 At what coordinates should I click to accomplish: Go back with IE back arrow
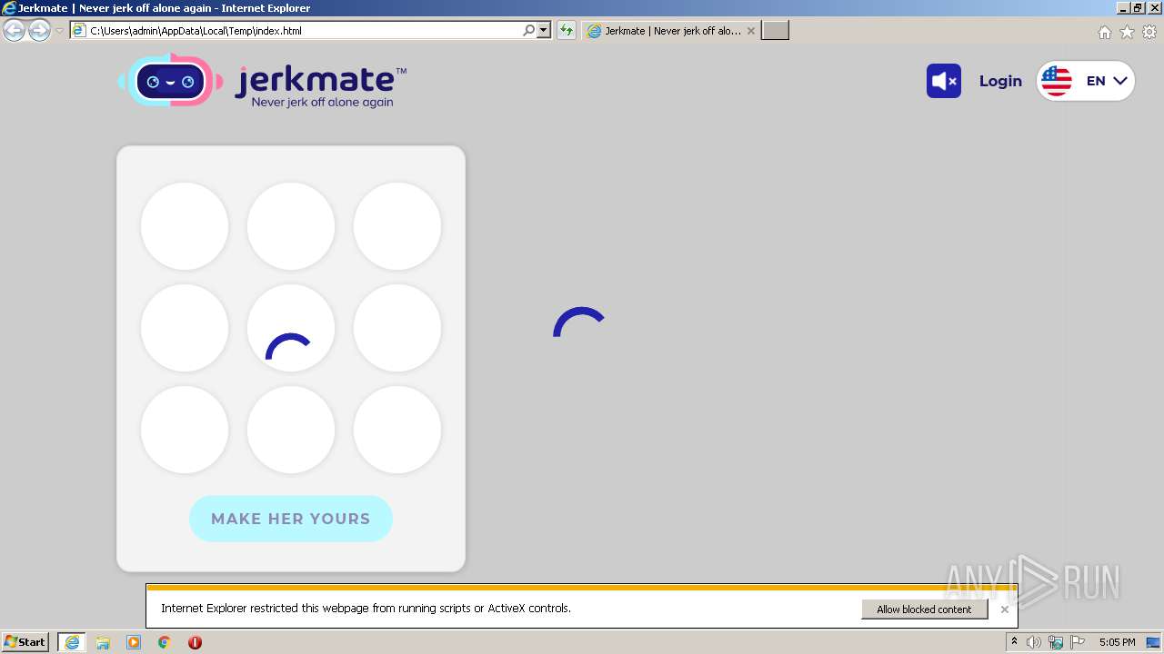pos(15,30)
